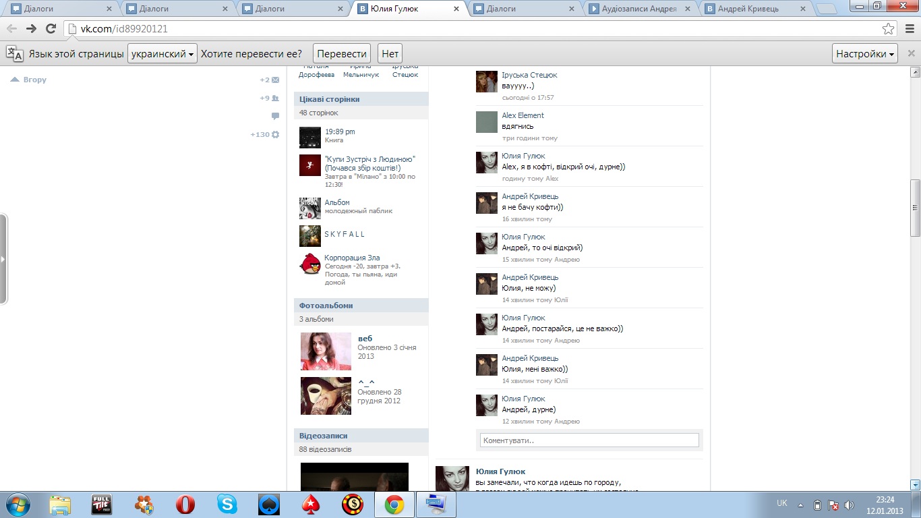Open Windows Explorer from taskbar

point(60,505)
